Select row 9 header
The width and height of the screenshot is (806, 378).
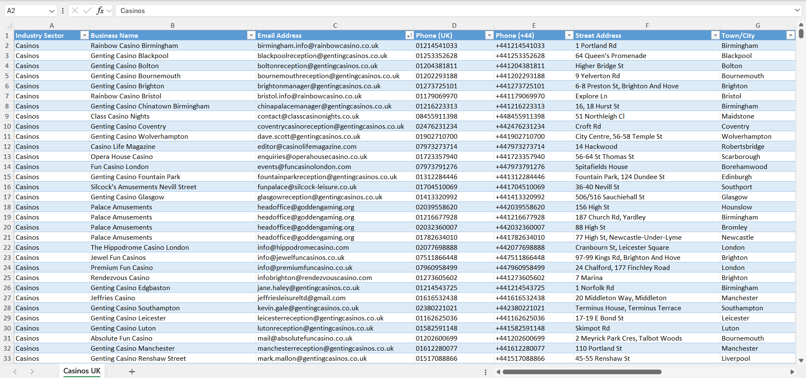click(7, 116)
